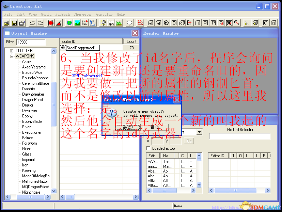Expand the CLUTTER tree node
The image size is (282, 212).
pyautogui.click(x=12, y=51)
